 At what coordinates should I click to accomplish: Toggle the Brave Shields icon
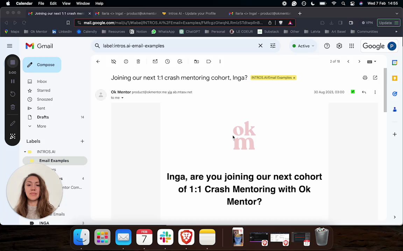[281, 23]
